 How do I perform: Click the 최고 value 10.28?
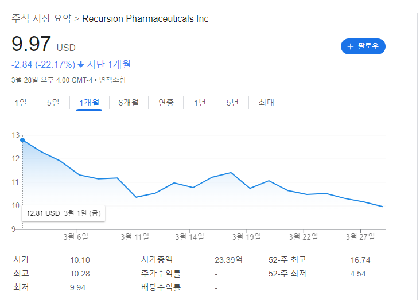click(x=80, y=274)
